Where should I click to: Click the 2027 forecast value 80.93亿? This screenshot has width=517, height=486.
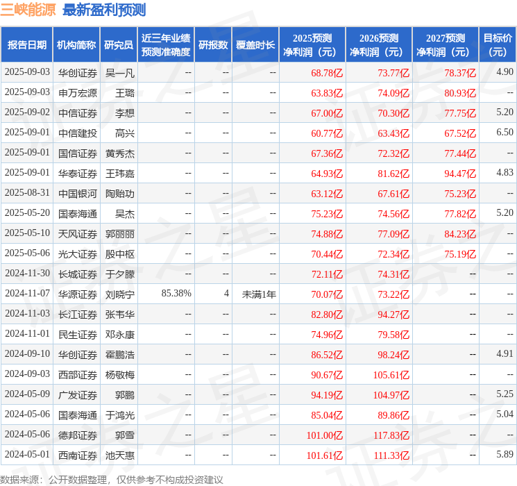[460, 93]
